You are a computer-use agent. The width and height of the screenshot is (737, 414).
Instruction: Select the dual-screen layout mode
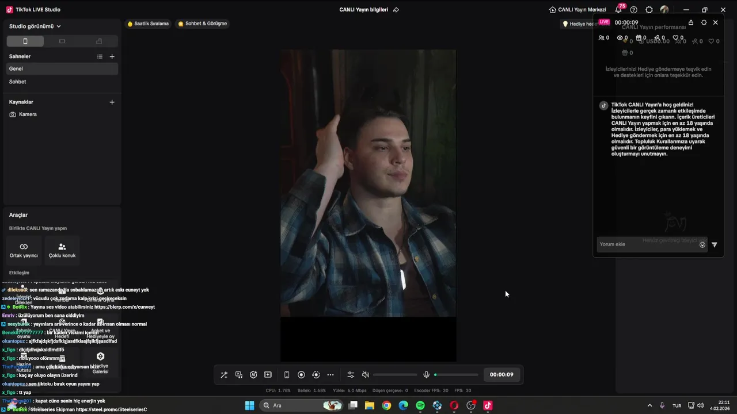(x=99, y=41)
